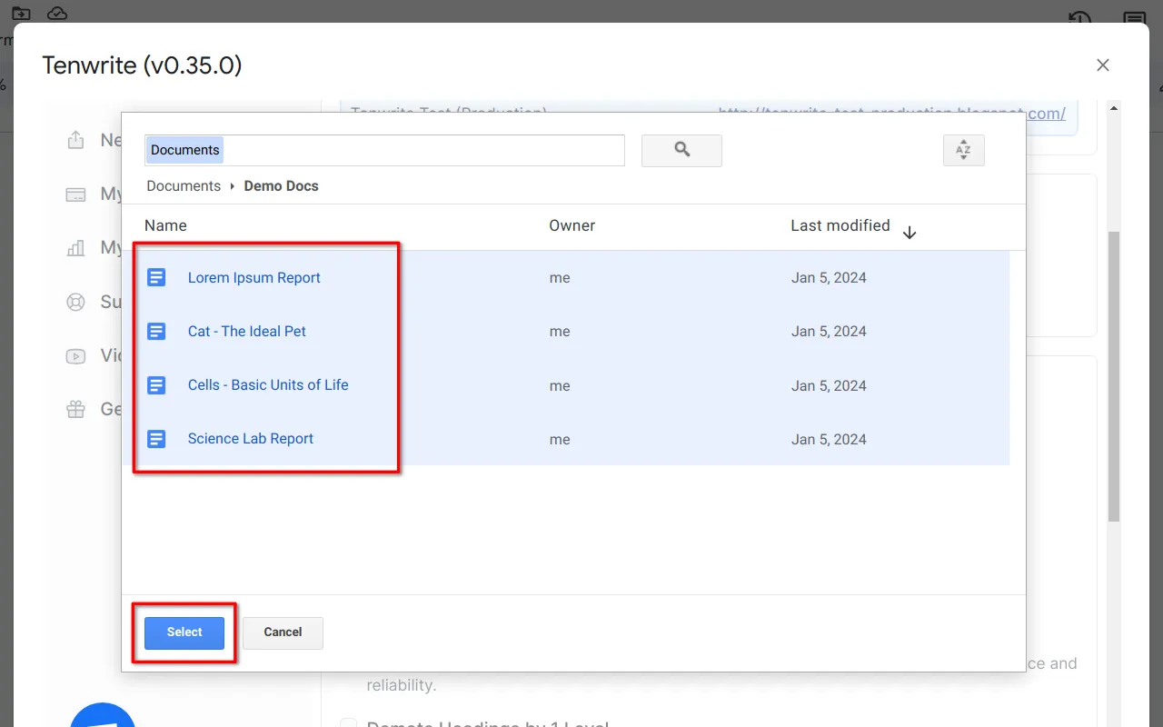Click the Last modified sort arrow
This screenshot has height=727, width=1163.
910,233
